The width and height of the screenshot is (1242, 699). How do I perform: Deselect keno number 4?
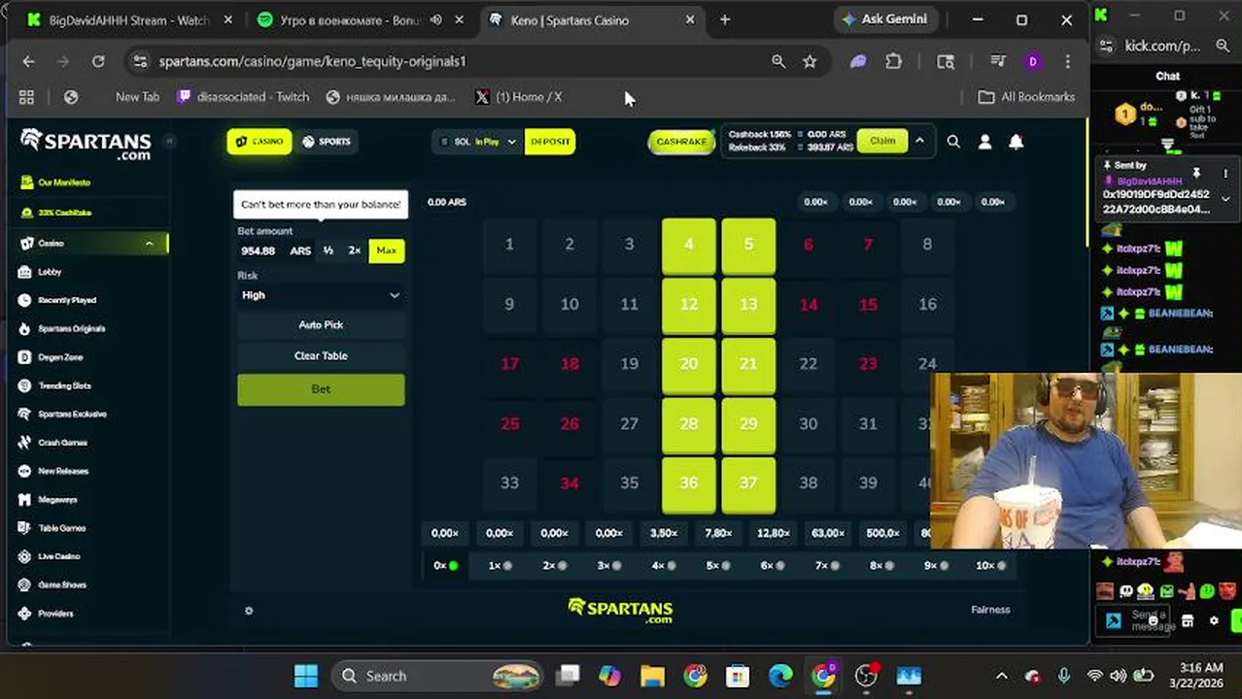tap(689, 245)
